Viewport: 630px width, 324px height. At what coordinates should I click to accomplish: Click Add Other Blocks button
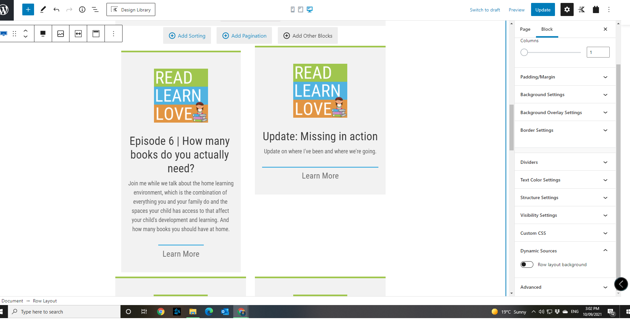pos(308,36)
